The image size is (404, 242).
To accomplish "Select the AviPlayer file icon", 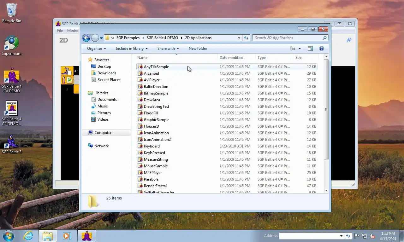I will 140,80.
